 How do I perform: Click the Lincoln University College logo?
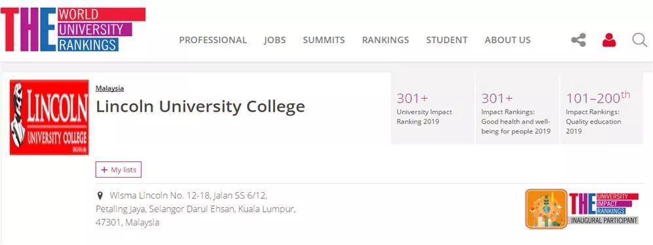coord(49,117)
